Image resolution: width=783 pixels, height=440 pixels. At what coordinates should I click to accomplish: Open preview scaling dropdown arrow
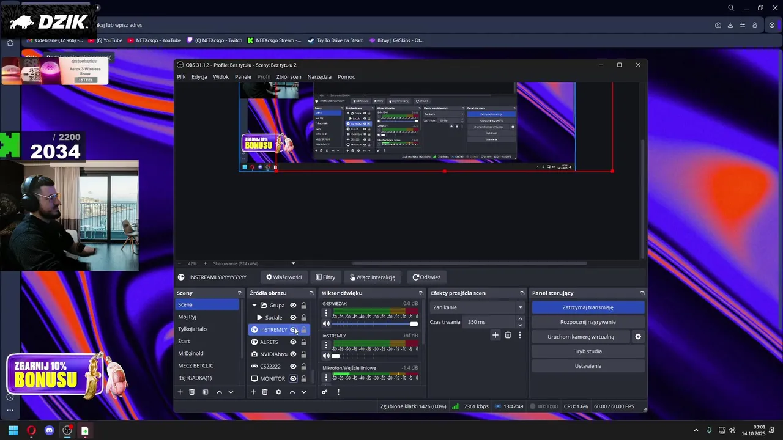[x=293, y=263]
